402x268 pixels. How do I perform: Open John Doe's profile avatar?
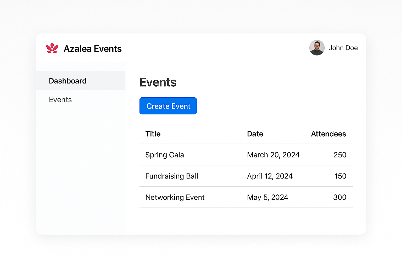pos(317,48)
